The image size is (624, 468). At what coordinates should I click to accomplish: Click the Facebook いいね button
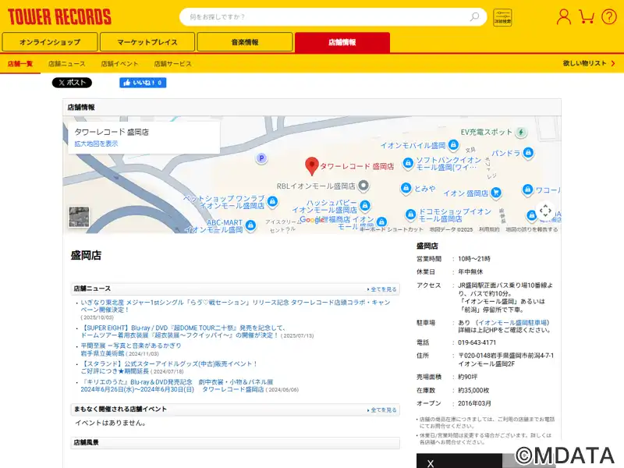click(143, 83)
